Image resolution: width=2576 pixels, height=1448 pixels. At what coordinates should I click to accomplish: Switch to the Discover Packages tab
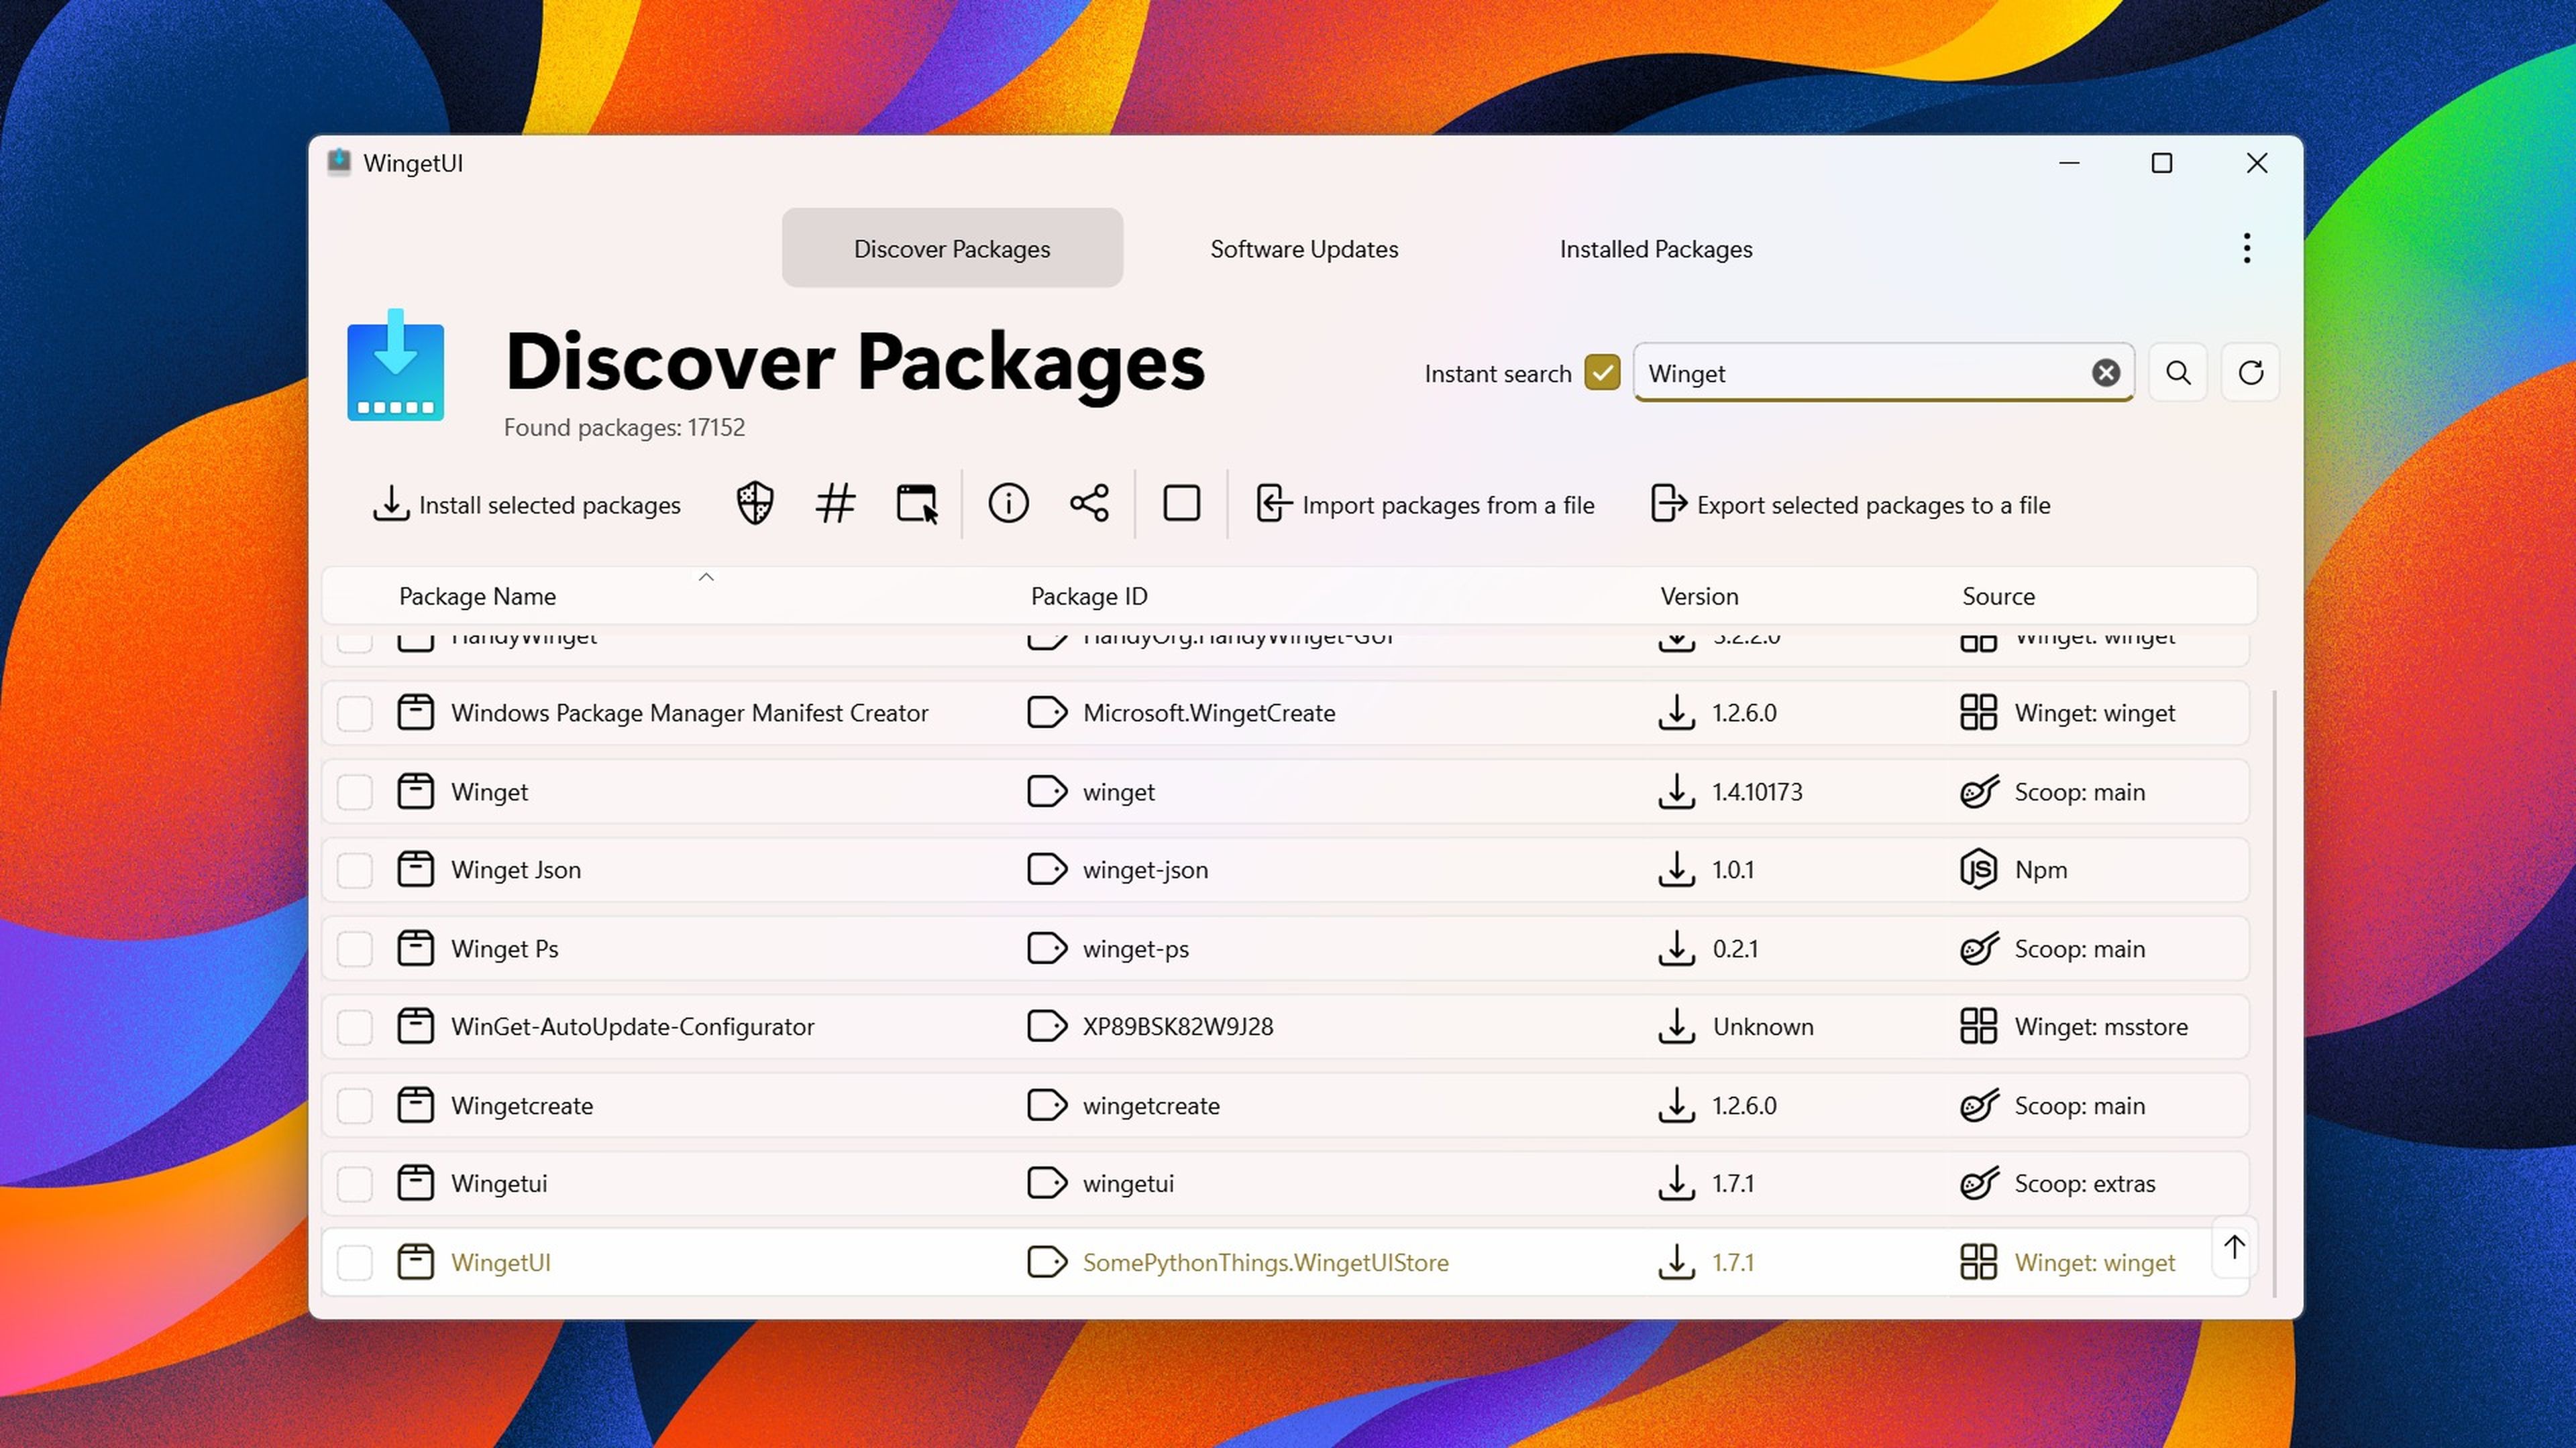(x=952, y=248)
